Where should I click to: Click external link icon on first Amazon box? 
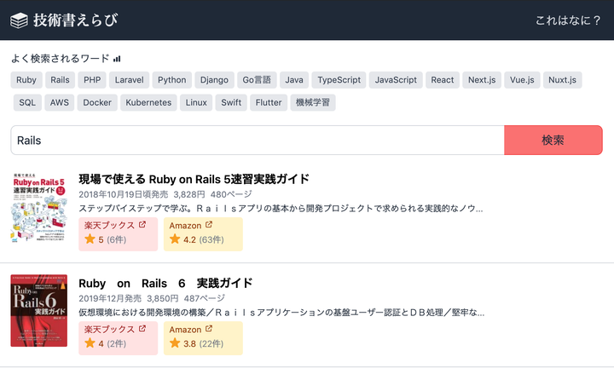(209, 225)
